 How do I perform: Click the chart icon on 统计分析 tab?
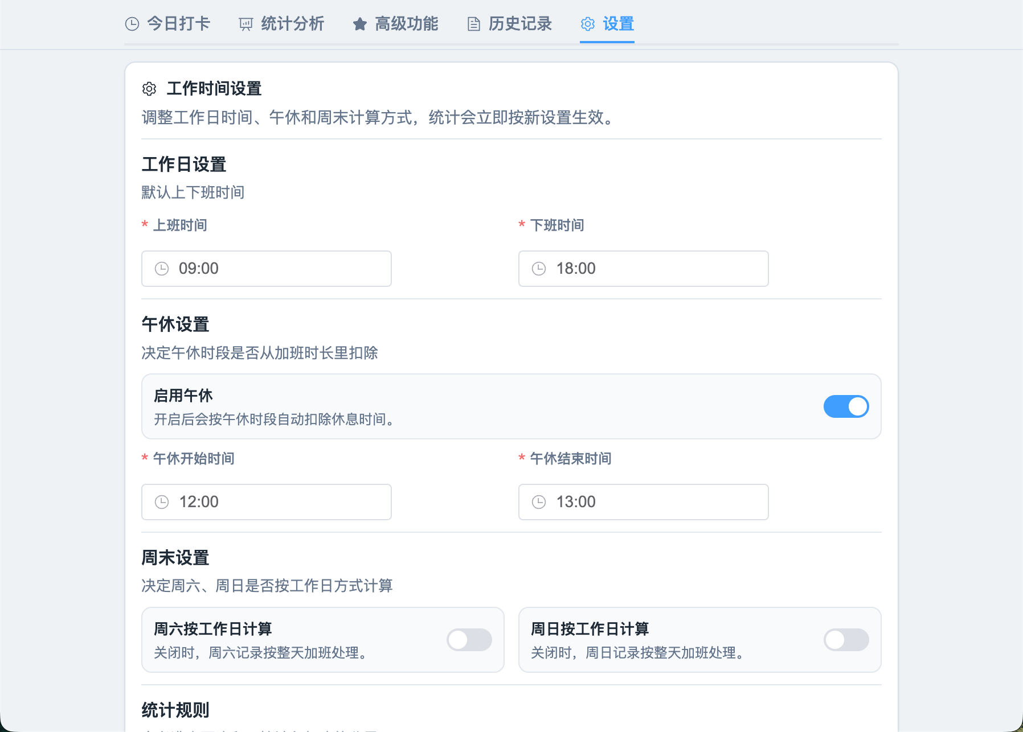(x=246, y=24)
